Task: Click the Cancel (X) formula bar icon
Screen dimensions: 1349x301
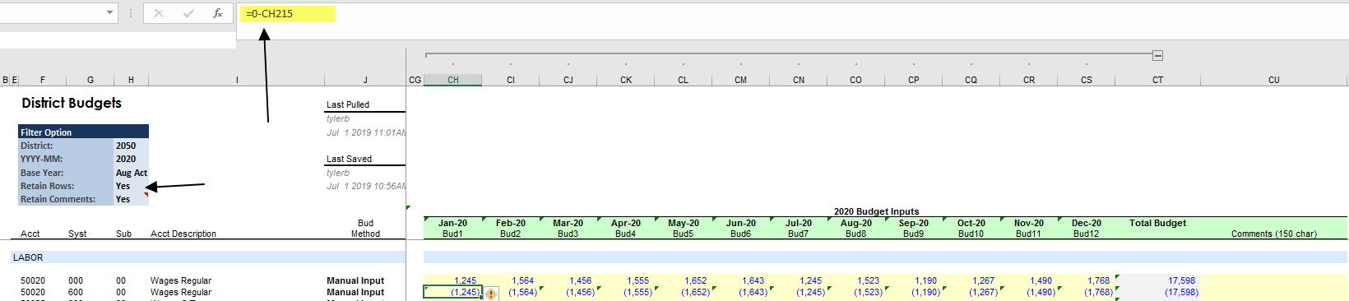Action: (x=159, y=13)
